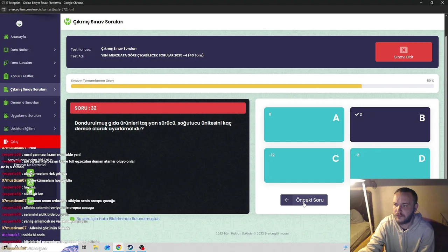Click the clipboard icon for Konulu Testler
The height and width of the screenshot is (252, 448).
click(6, 76)
